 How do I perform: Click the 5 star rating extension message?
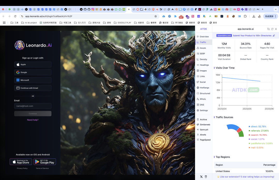246,177
